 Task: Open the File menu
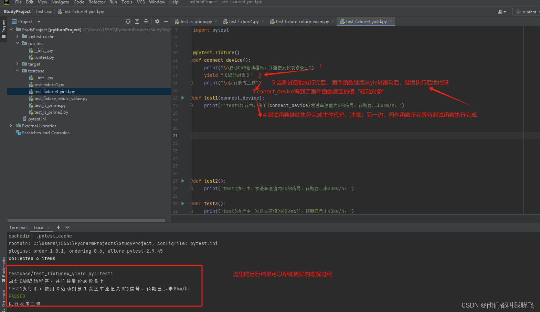click(18, 2)
